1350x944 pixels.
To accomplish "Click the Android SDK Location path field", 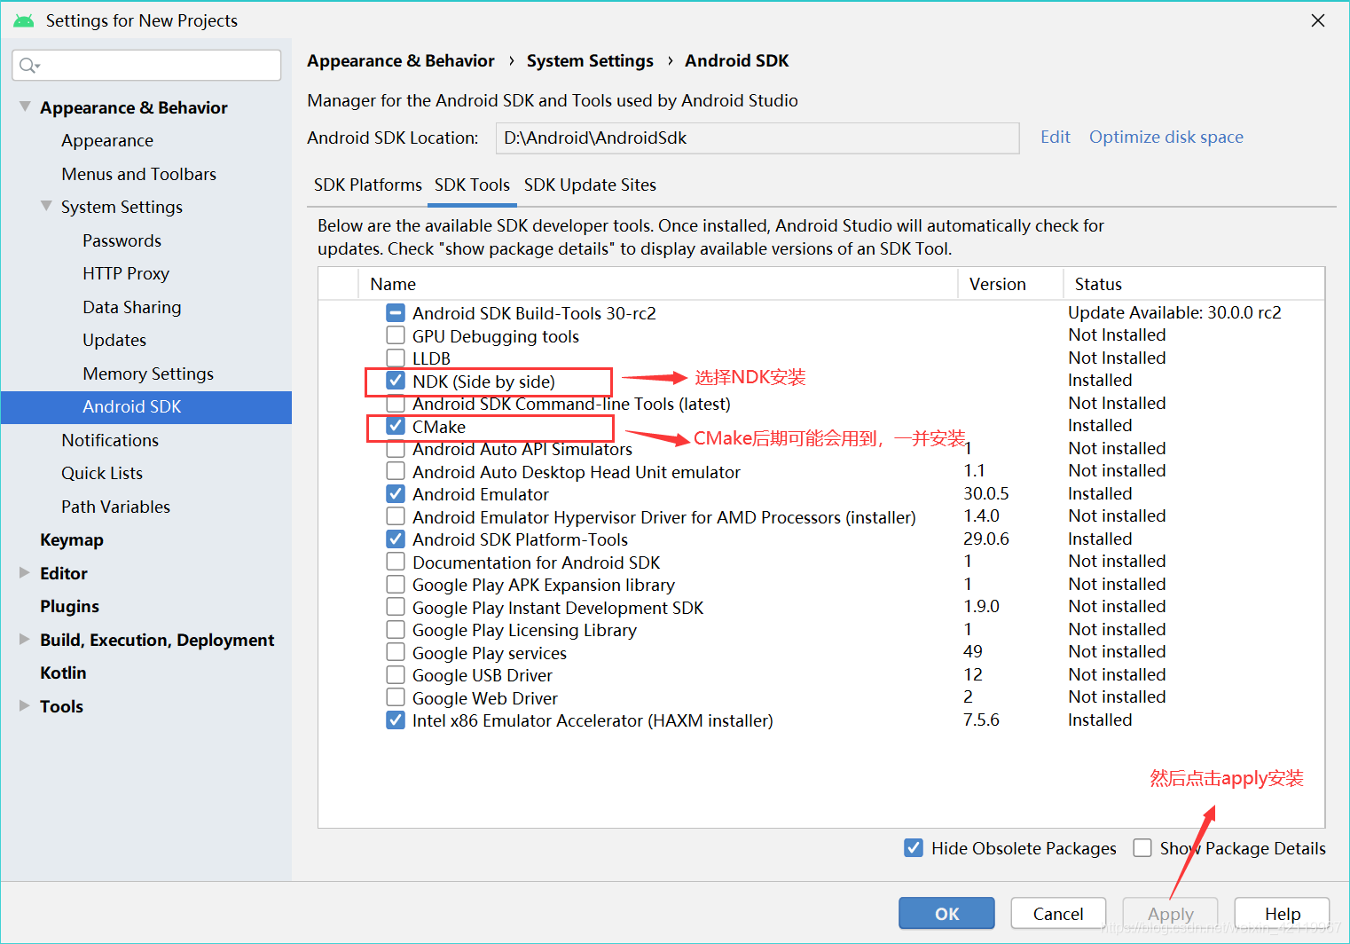I will (757, 138).
